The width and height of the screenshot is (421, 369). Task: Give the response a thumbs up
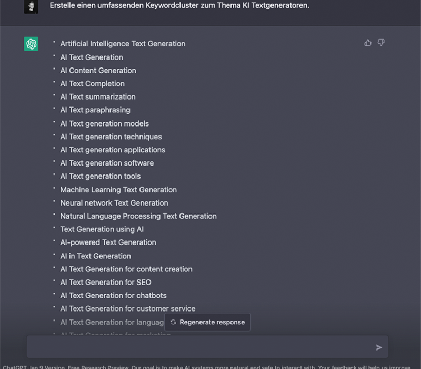click(367, 43)
